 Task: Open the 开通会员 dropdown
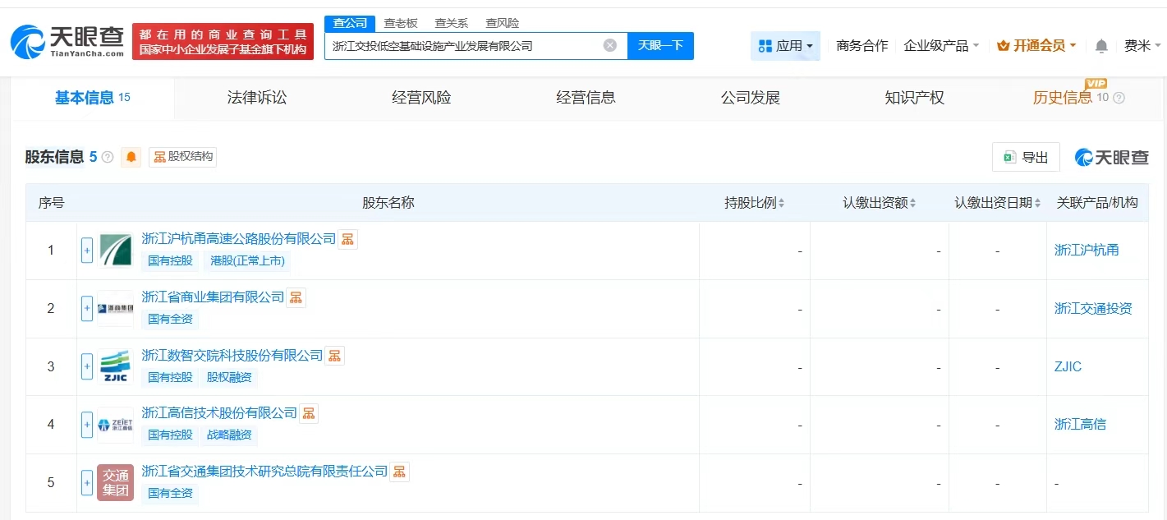1036,46
